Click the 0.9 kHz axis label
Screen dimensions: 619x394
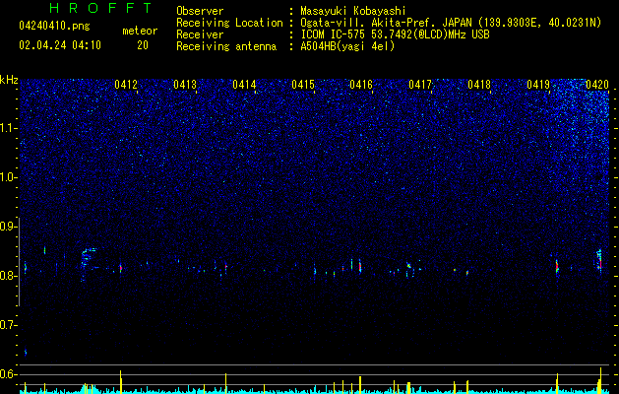point(8,227)
